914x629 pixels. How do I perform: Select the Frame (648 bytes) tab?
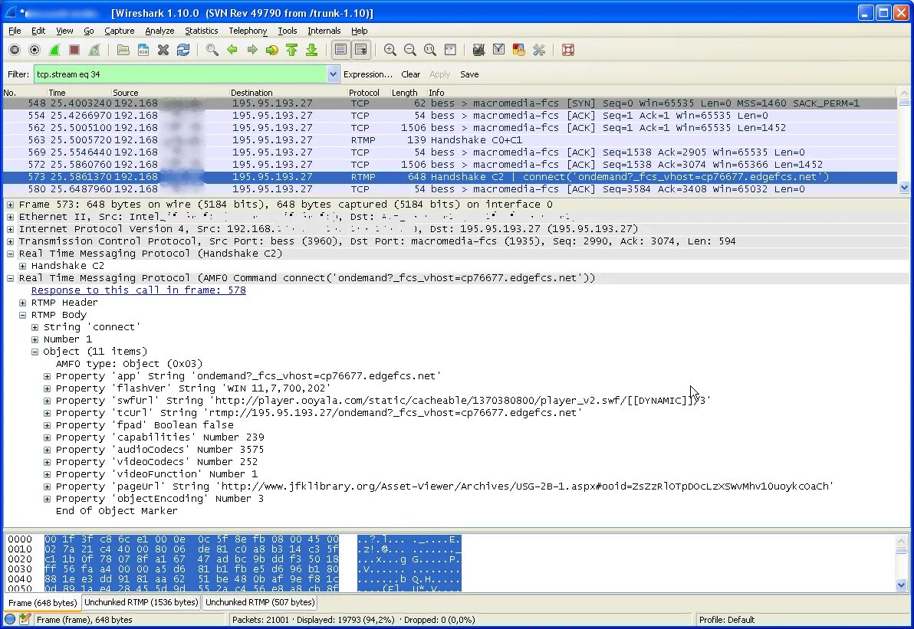point(42,603)
